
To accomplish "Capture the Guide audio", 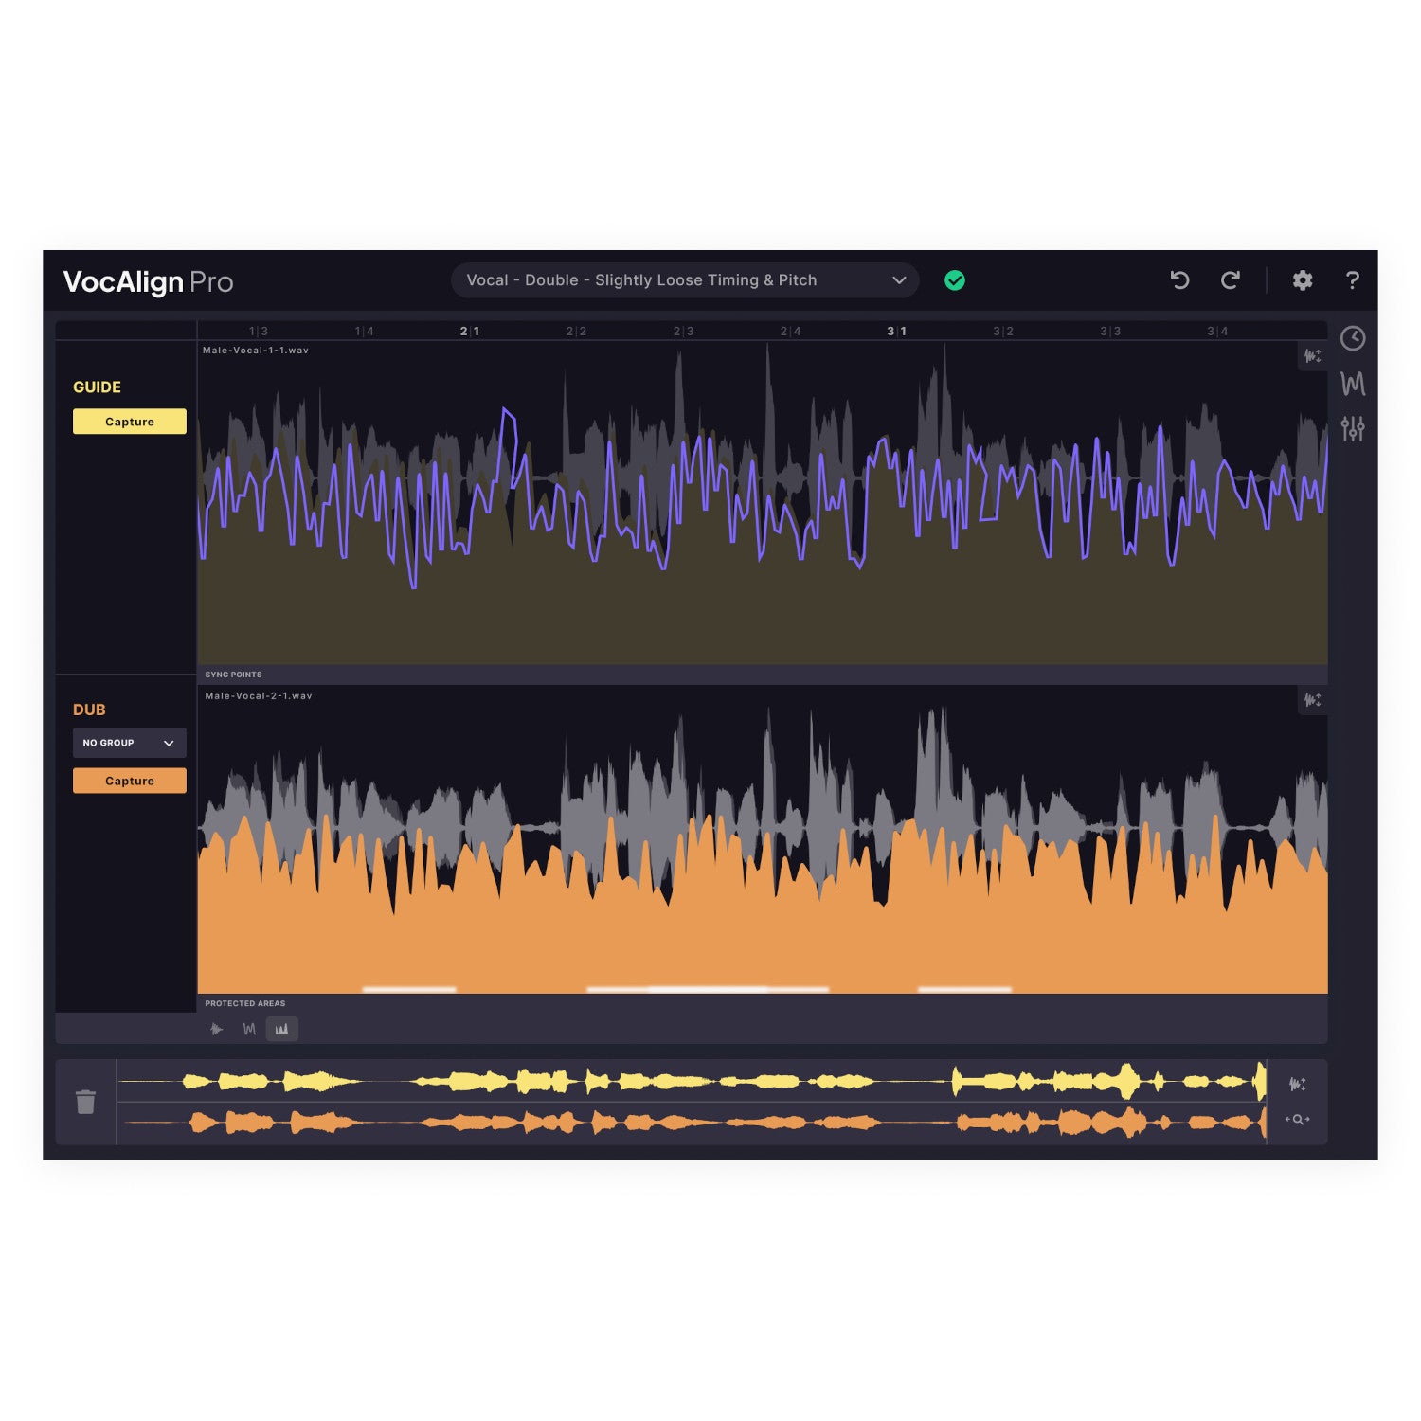I will click(x=130, y=422).
